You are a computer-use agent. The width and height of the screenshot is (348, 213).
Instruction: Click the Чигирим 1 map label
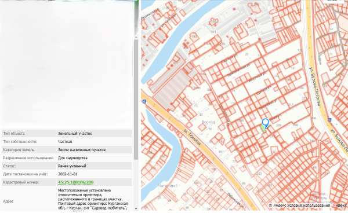168,186
